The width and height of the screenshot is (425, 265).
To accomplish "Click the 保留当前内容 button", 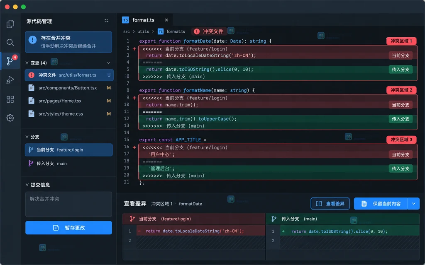I will coord(381,204).
